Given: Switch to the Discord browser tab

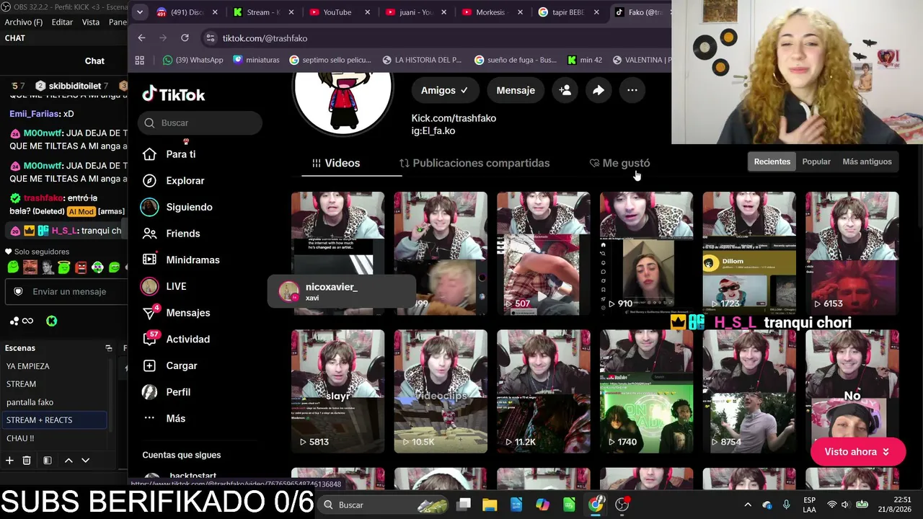Looking at the screenshot, I should 187,12.
